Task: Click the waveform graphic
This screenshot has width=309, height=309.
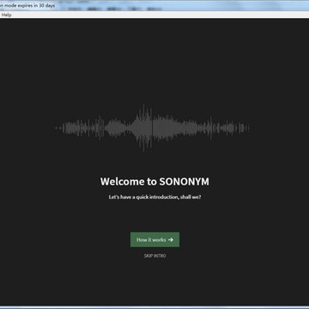Action: pos(153,128)
